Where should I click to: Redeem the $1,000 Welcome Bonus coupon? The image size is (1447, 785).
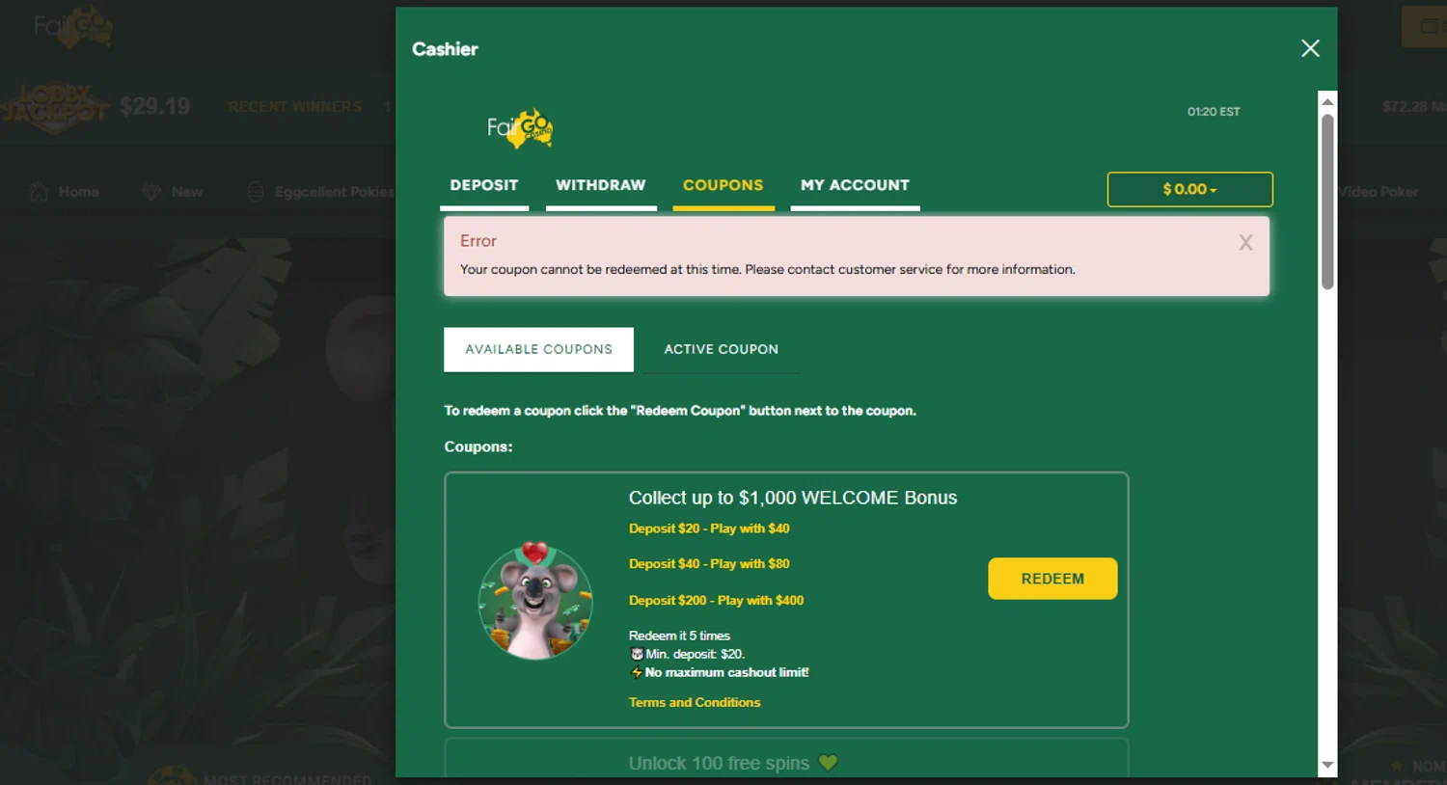pos(1052,579)
